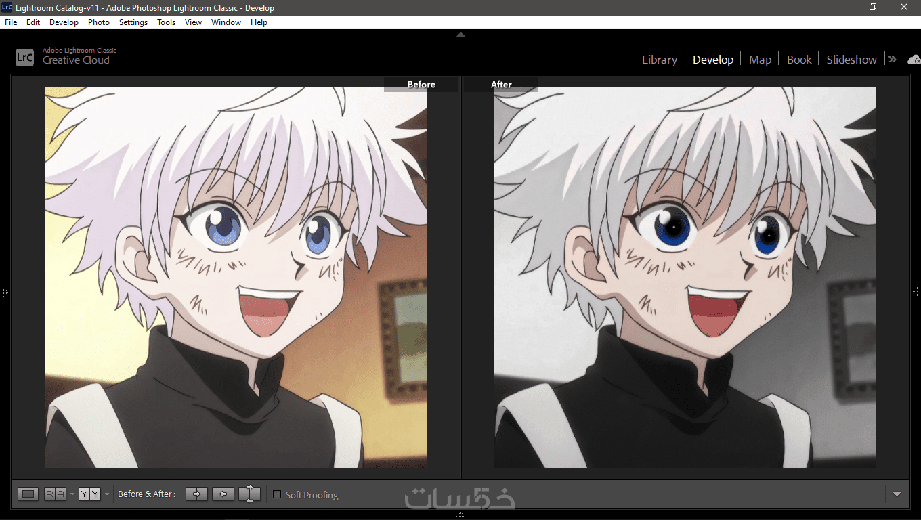Click the Lrc Lightroom Classic logo
The height and width of the screenshot is (520, 921).
point(24,58)
